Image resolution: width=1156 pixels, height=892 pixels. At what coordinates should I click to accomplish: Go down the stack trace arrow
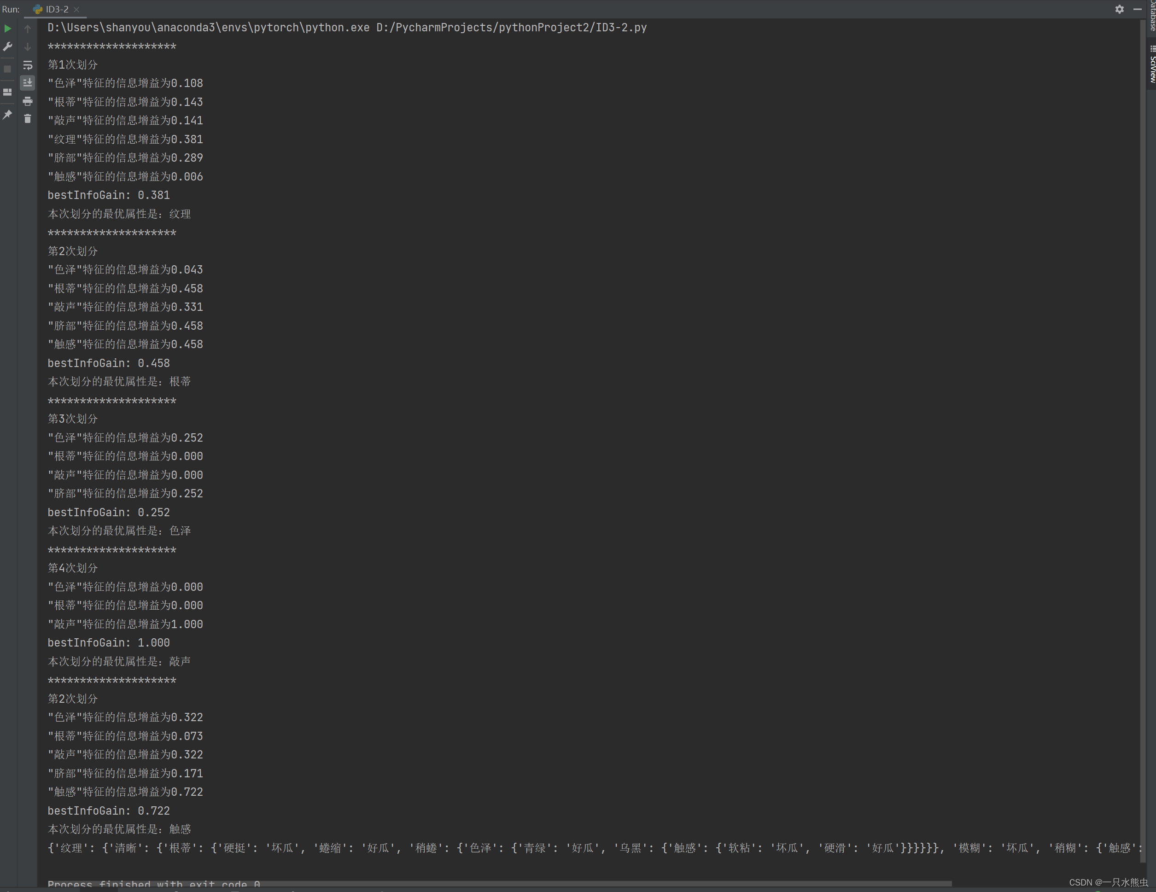tap(28, 47)
